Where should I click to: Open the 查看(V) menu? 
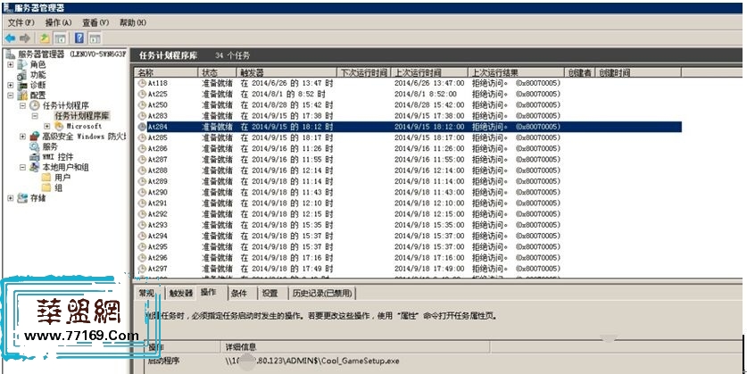[95, 21]
